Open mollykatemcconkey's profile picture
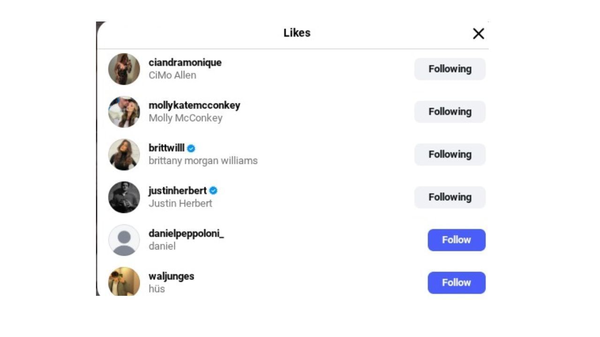Screen dimensions: 600x337 [124, 112]
